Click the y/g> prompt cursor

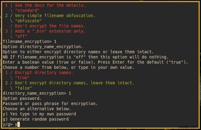point(19,125)
